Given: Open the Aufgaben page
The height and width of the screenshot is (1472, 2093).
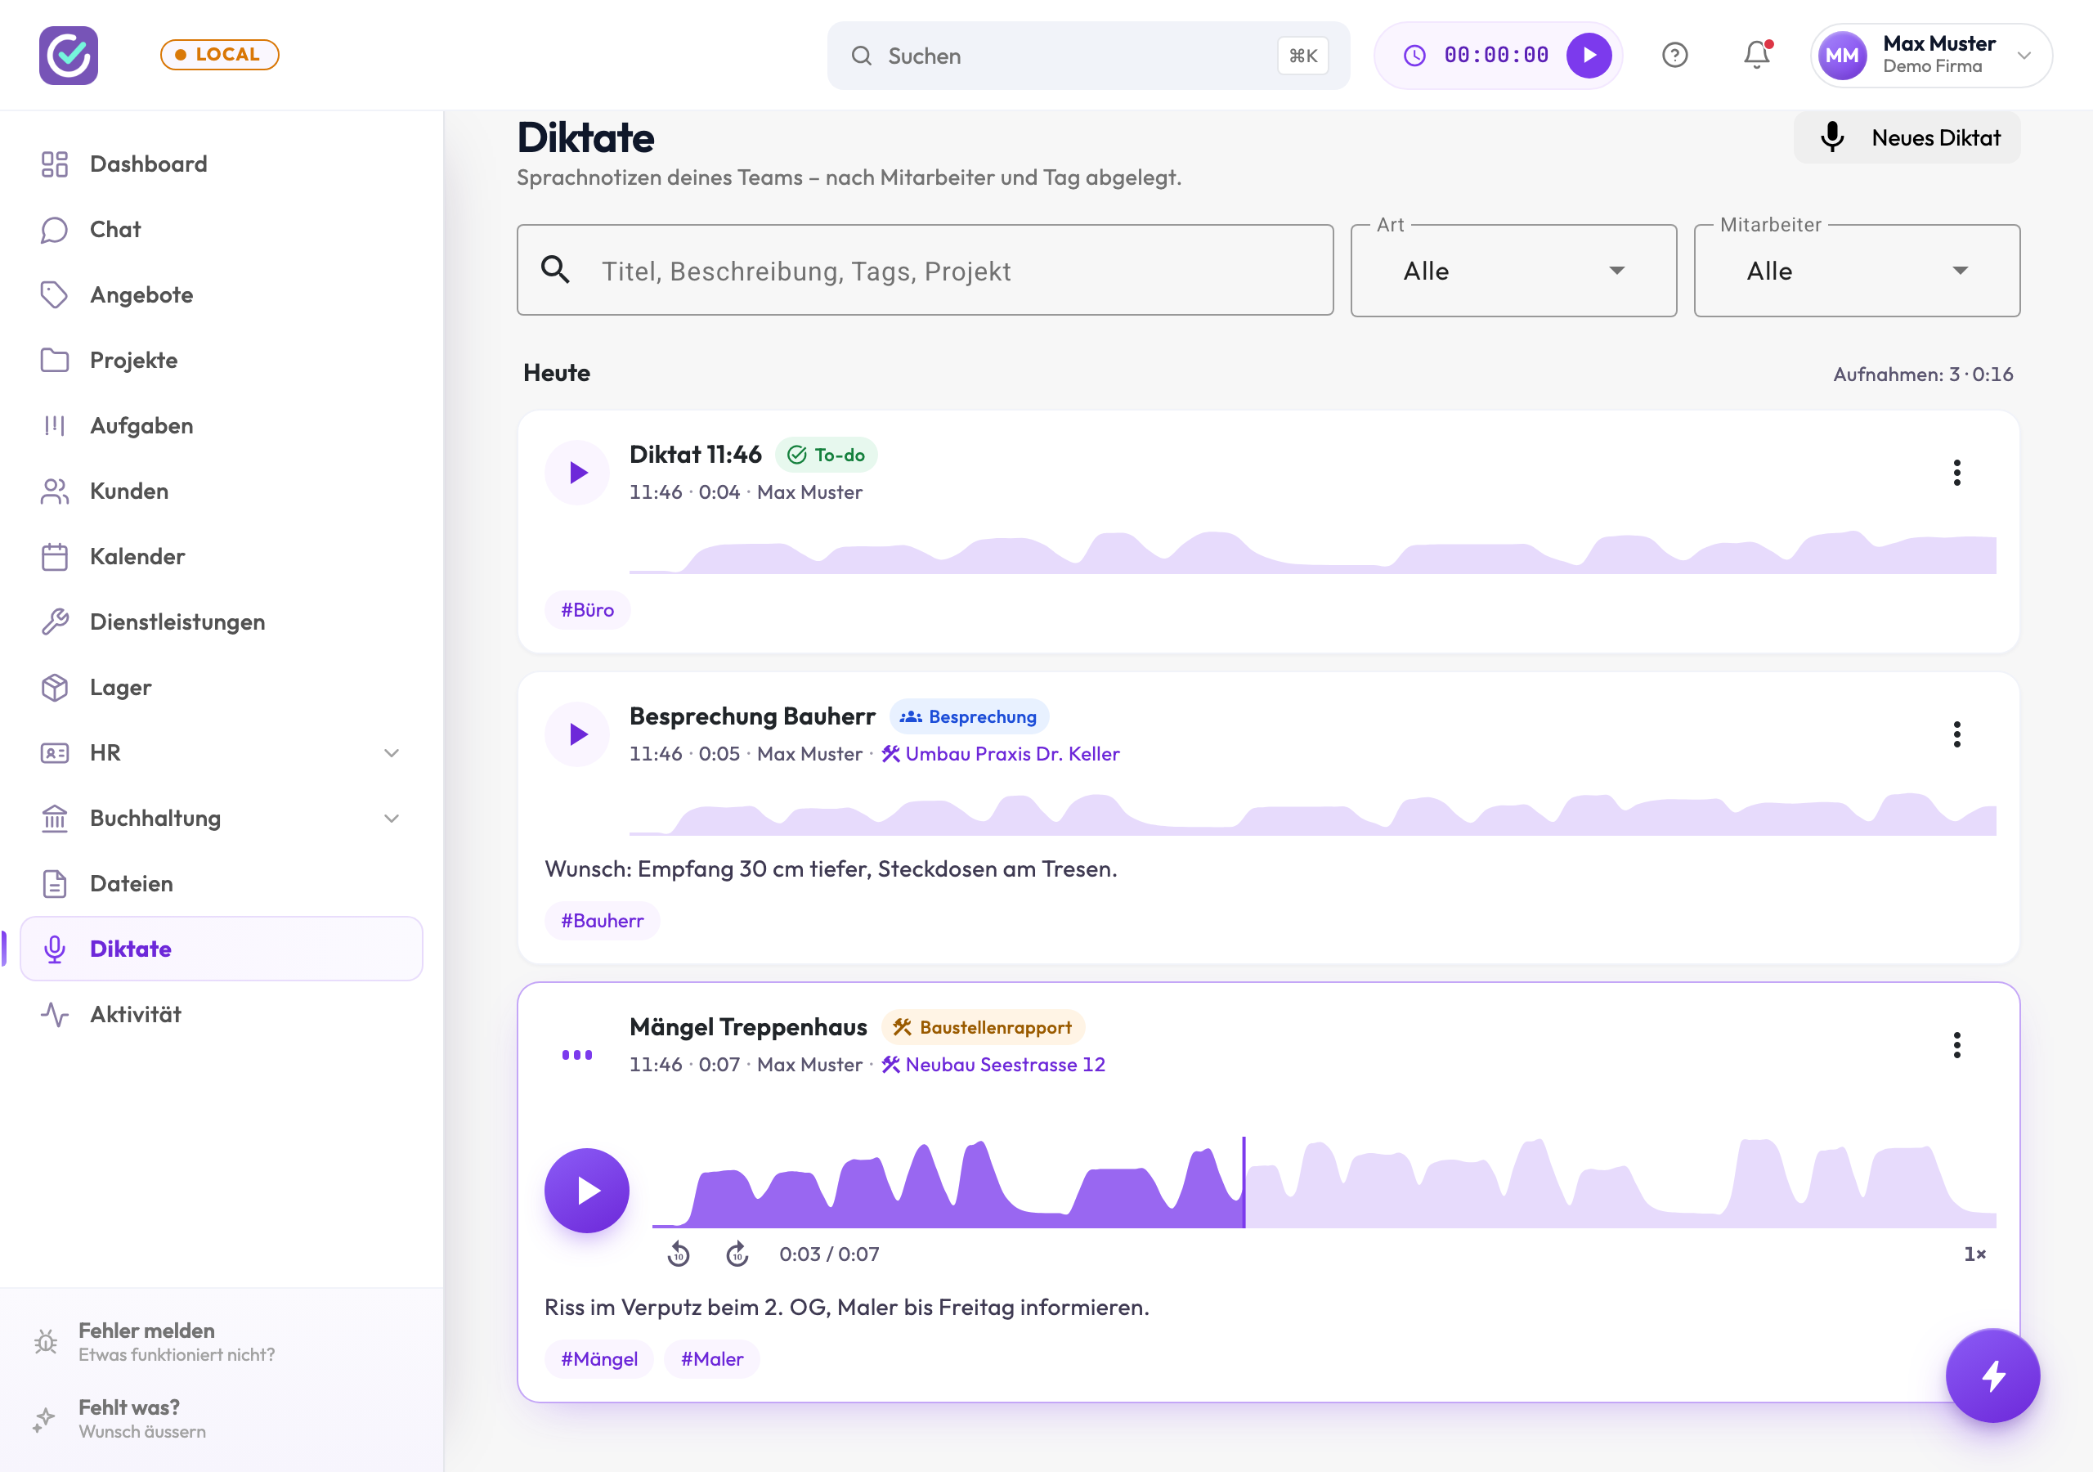Looking at the screenshot, I should coord(222,426).
